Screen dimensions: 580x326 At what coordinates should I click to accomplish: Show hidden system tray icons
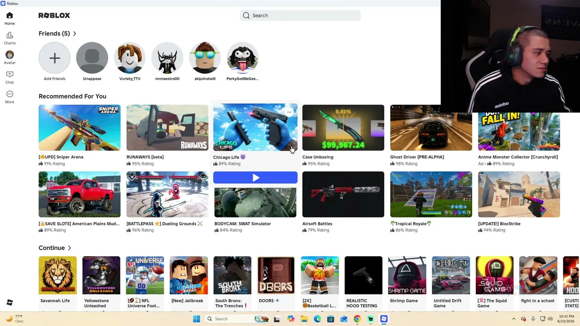(513, 319)
